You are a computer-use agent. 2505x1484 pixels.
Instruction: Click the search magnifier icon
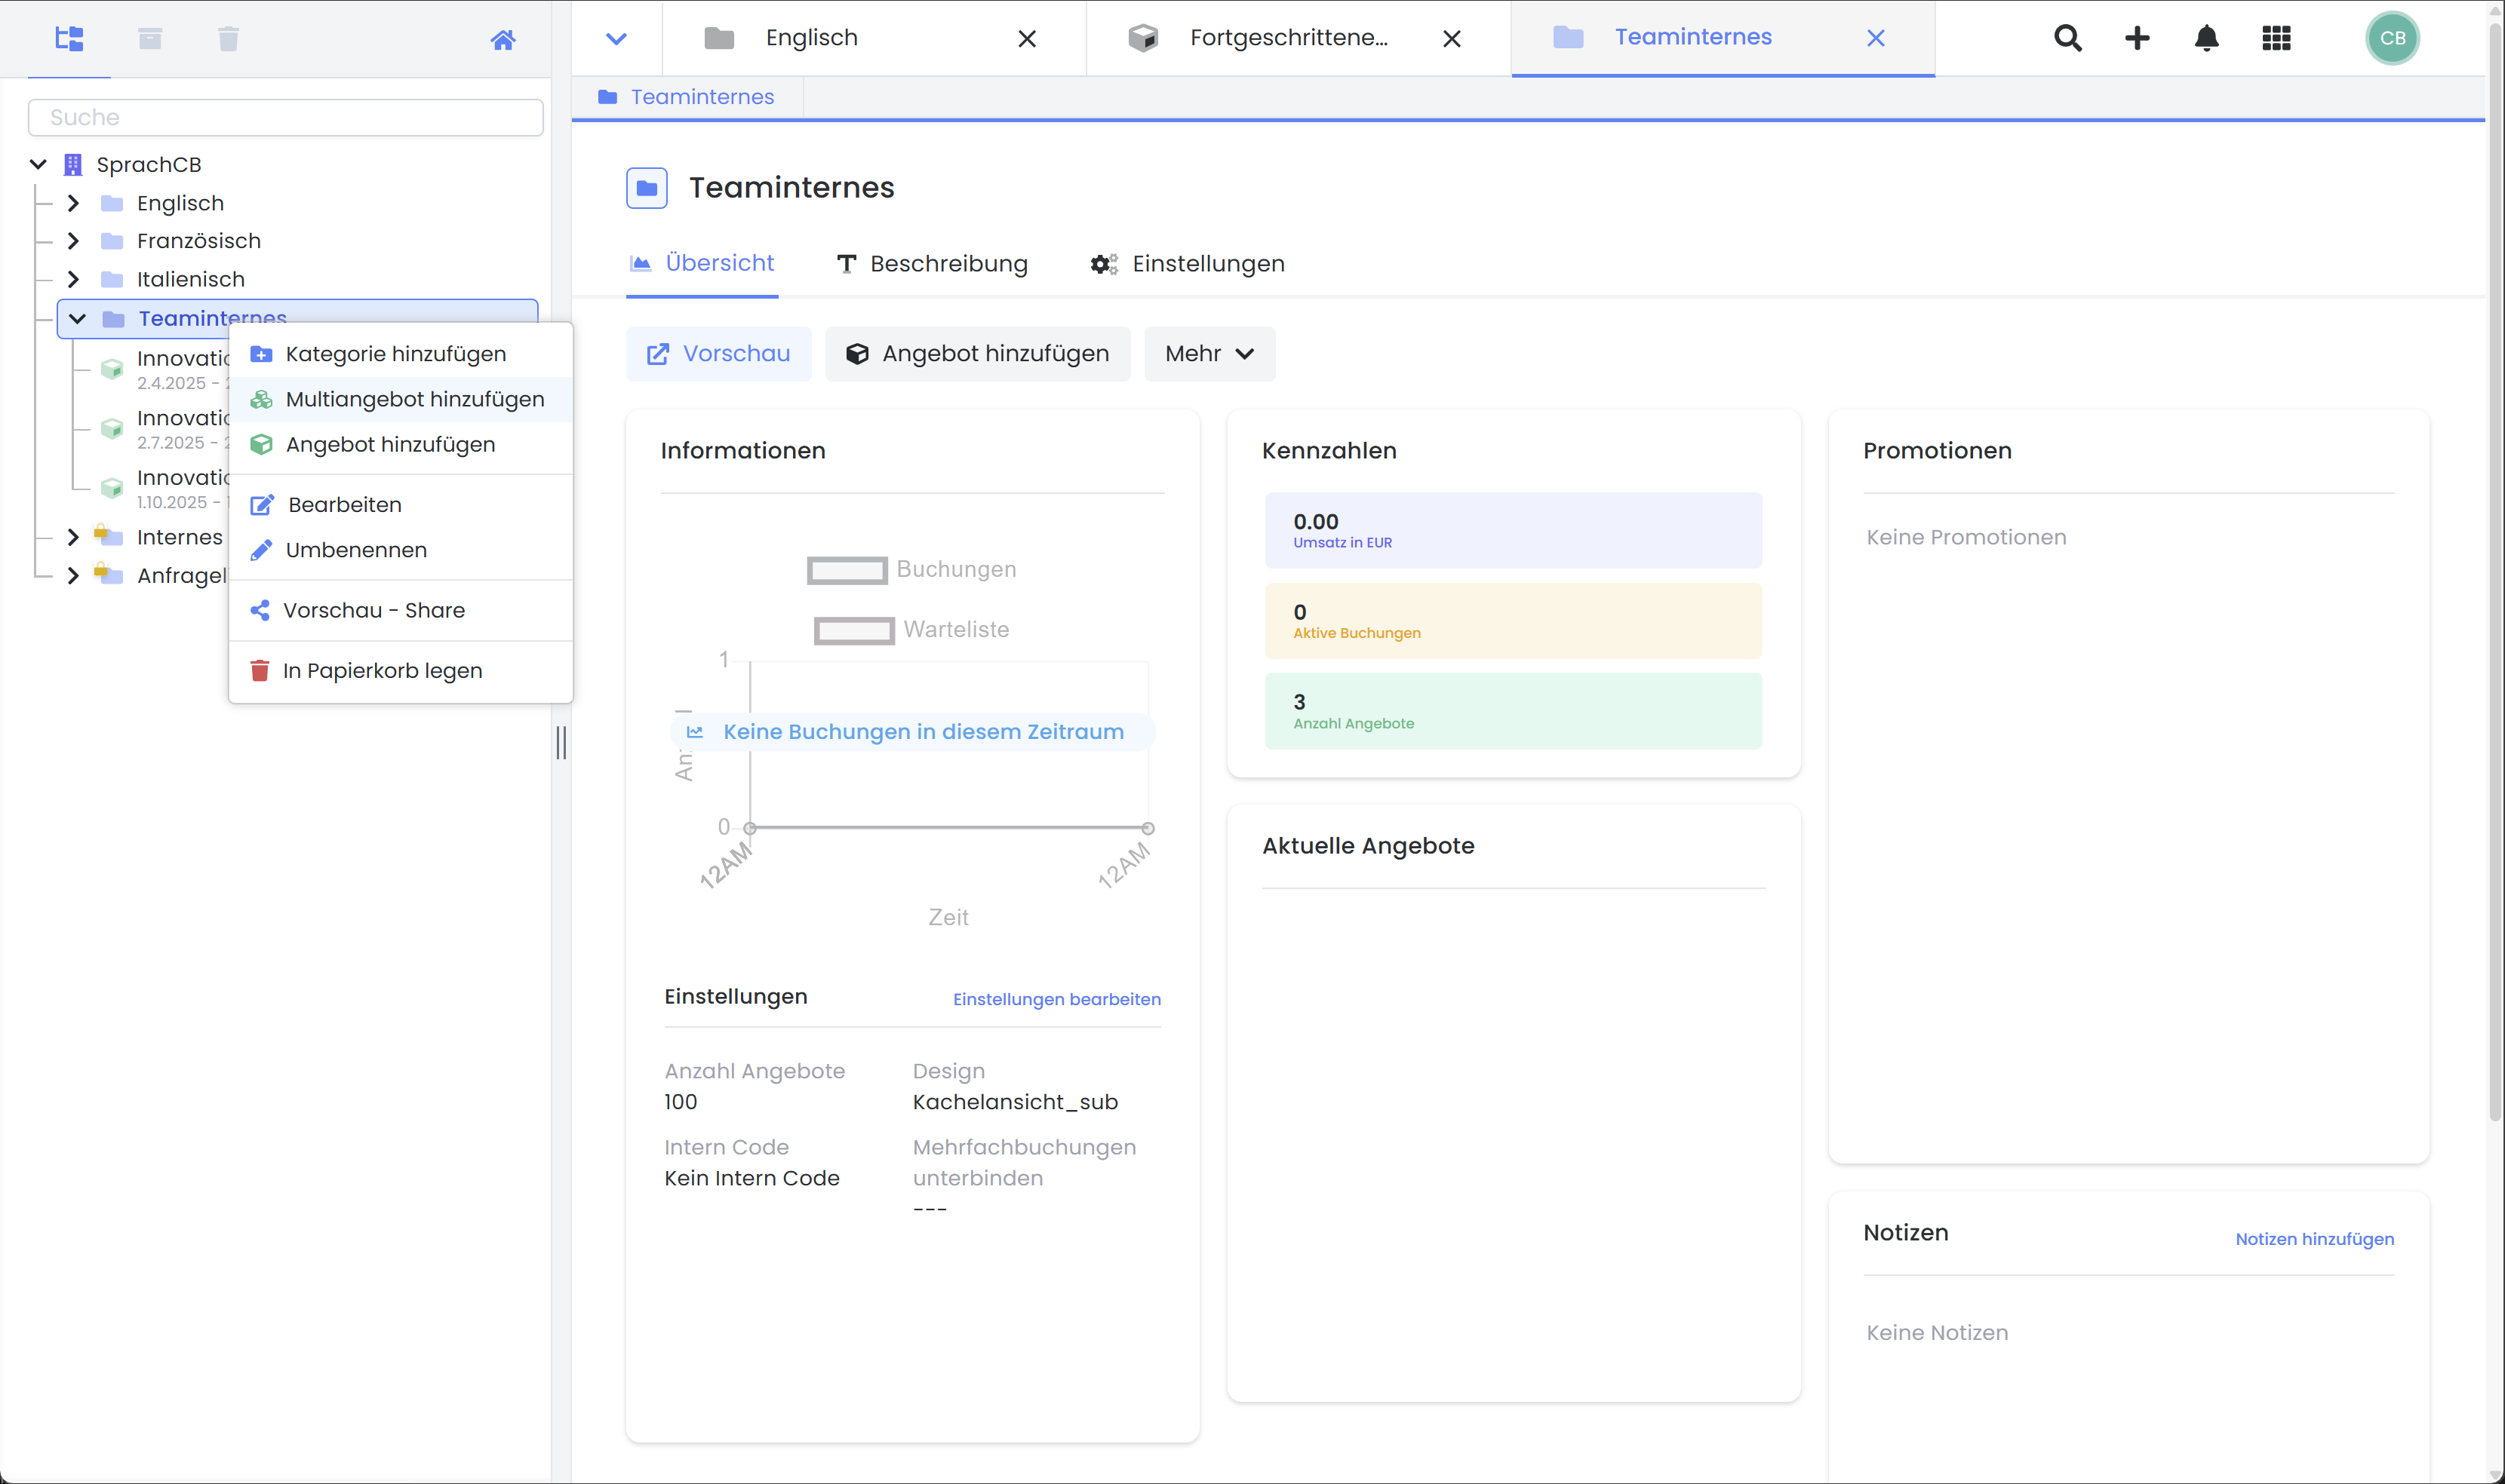[2068, 38]
